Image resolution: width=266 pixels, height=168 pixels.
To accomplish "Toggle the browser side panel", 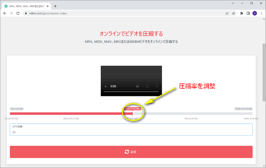I will click(x=248, y=13).
